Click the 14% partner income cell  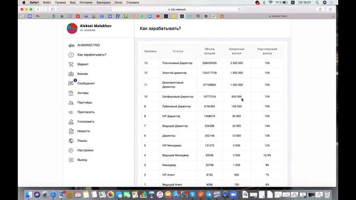pyautogui.click(x=267, y=126)
